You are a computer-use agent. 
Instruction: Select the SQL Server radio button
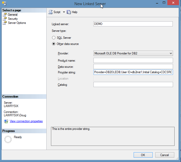(54, 38)
